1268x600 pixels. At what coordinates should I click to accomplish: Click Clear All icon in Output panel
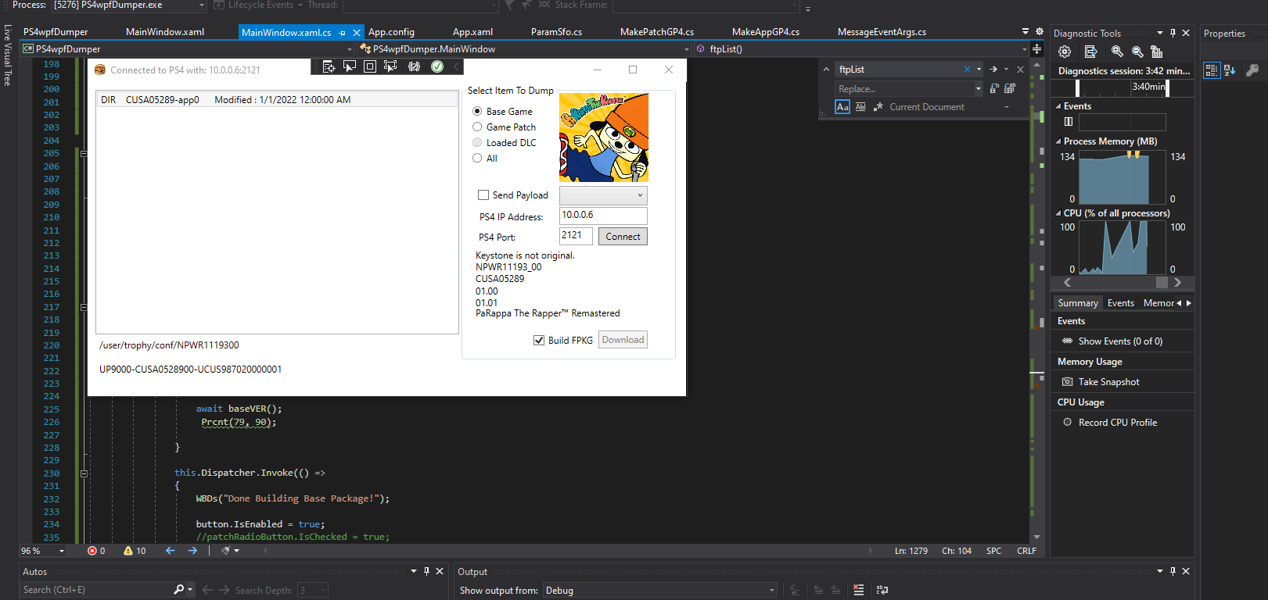click(x=858, y=590)
